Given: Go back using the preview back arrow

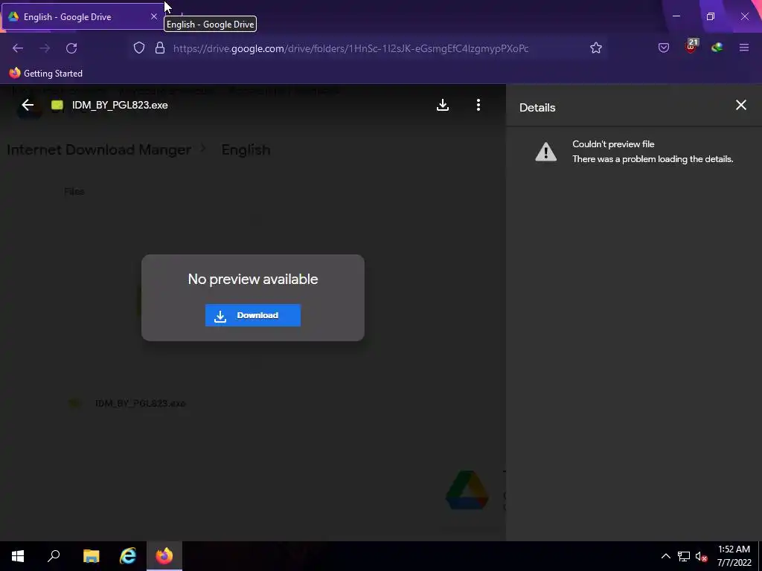Looking at the screenshot, I should click(28, 105).
